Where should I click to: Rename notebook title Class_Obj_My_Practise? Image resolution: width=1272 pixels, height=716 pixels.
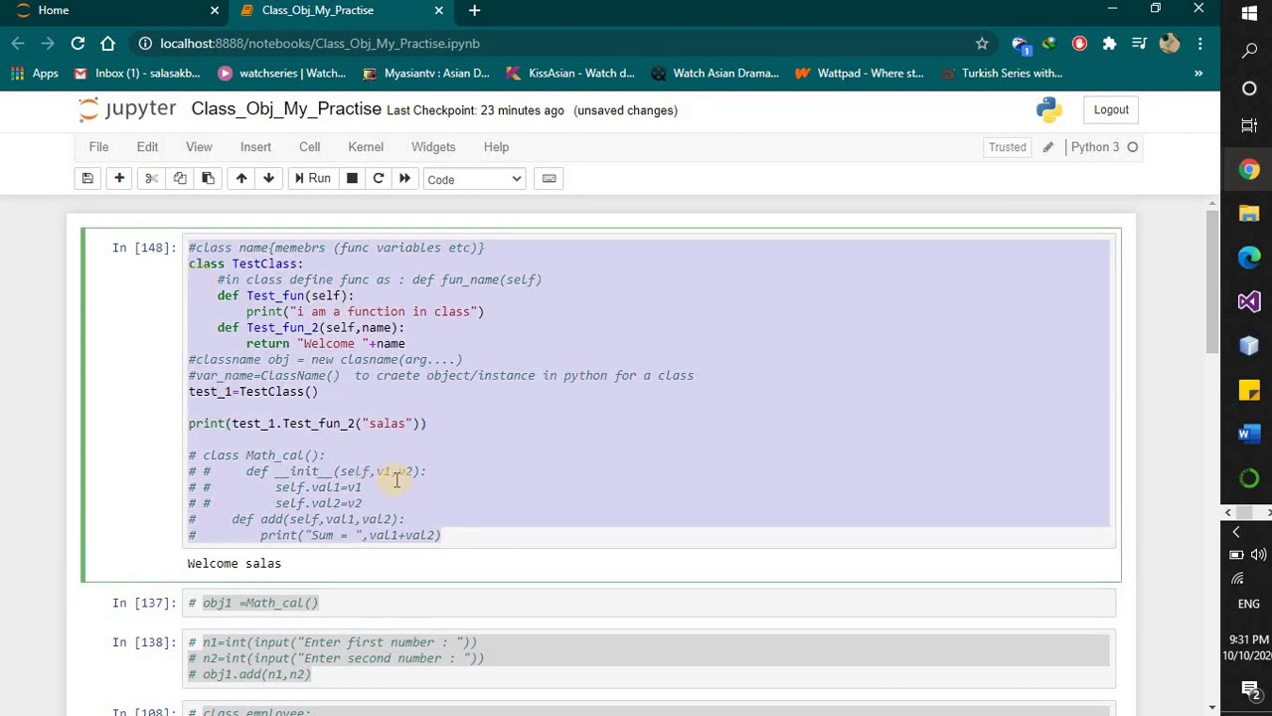tap(286, 108)
